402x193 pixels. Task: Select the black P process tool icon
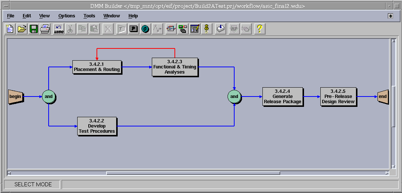click(133, 29)
